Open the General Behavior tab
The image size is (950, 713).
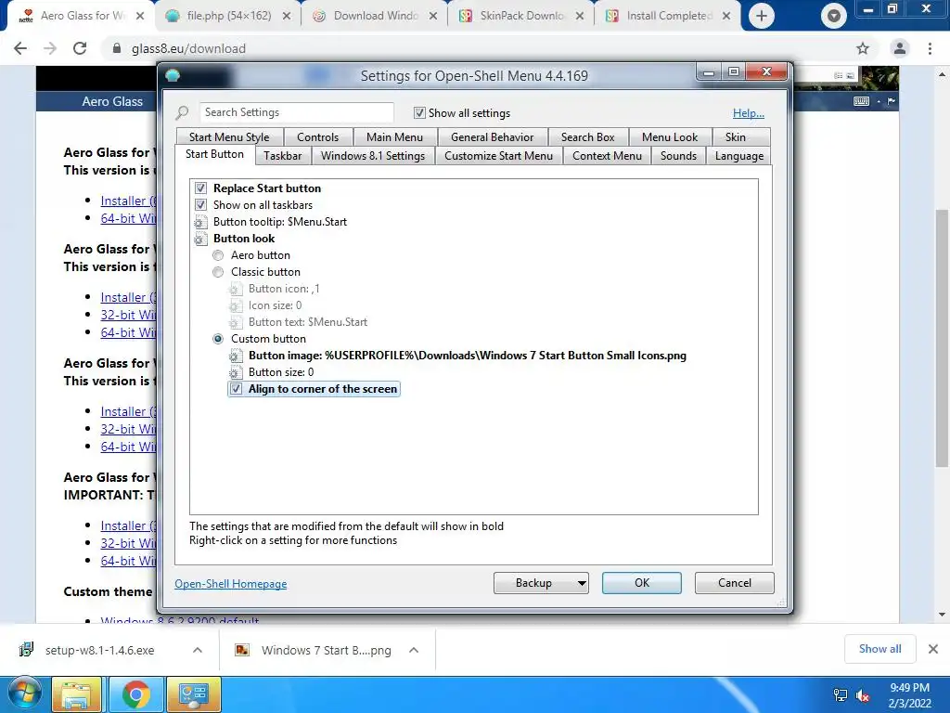click(492, 137)
